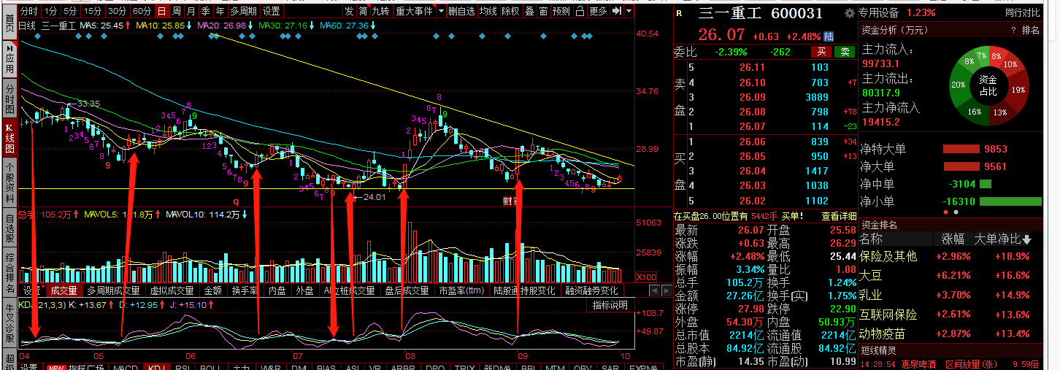The width and height of the screenshot is (1060, 370).
Task: Select the MACD indicator tab
Action: pyautogui.click(x=126, y=367)
